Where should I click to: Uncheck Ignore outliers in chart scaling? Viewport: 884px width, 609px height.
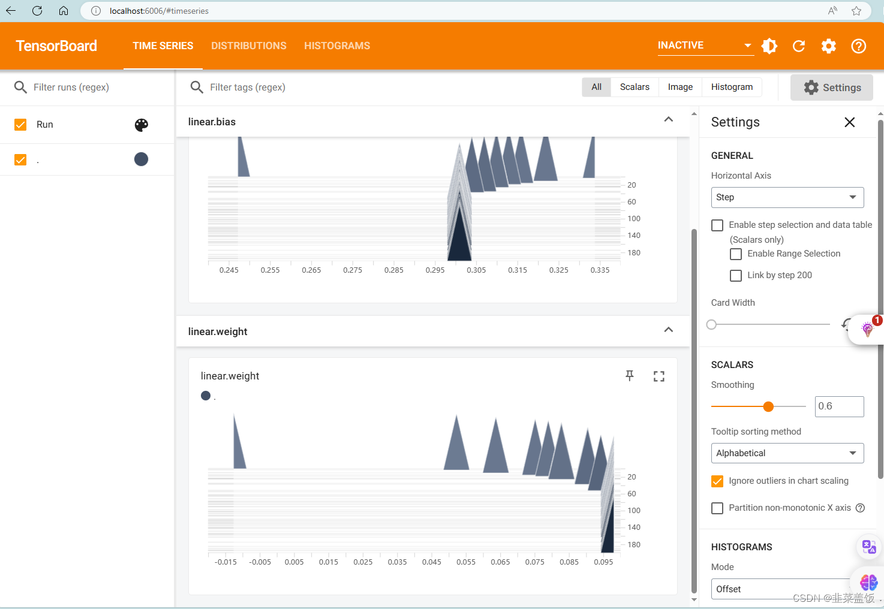pyautogui.click(x=717, y=481)
